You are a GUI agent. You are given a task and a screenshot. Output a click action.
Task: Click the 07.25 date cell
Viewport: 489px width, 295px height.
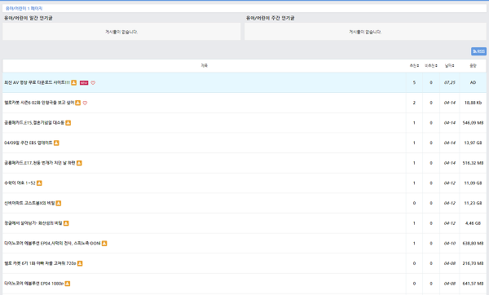click(449, 82)
